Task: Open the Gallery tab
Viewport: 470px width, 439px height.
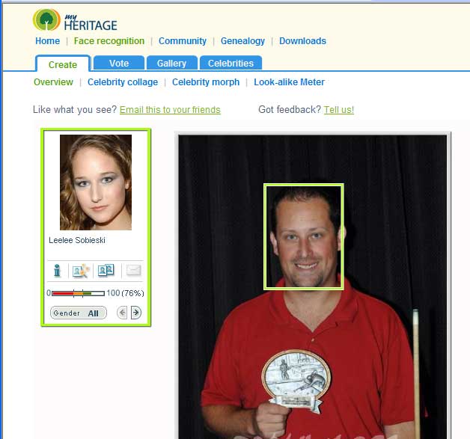Action: [x=171, y=63]
